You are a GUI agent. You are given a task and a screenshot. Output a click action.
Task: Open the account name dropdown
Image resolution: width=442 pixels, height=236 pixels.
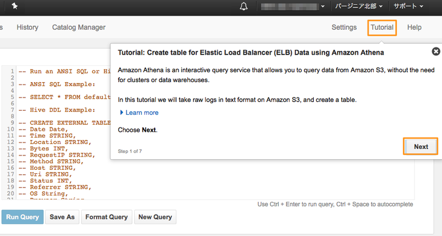coord(293,7)
